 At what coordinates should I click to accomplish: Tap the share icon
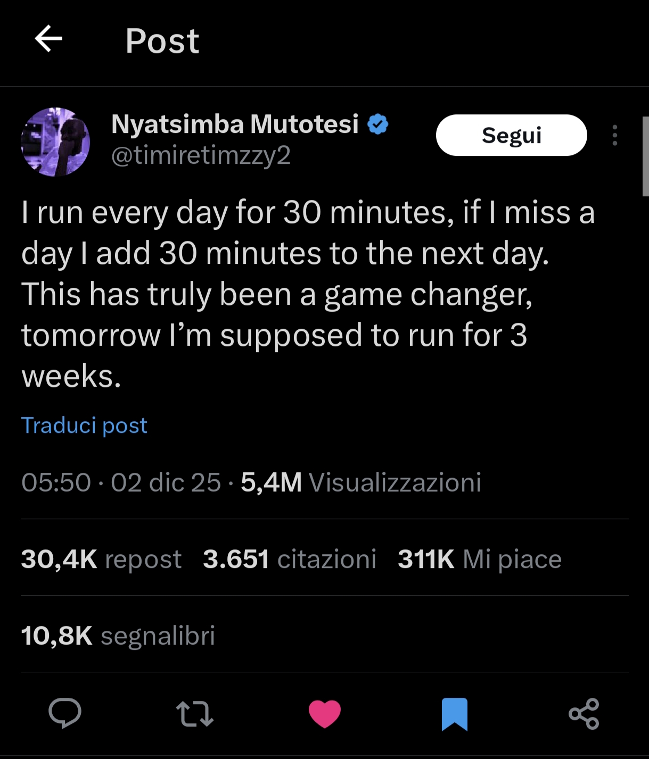(584, 713)
